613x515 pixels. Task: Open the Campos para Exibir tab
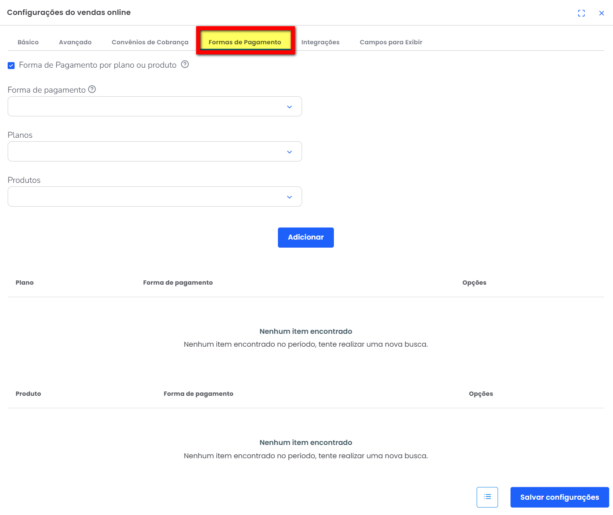point(391,42)
